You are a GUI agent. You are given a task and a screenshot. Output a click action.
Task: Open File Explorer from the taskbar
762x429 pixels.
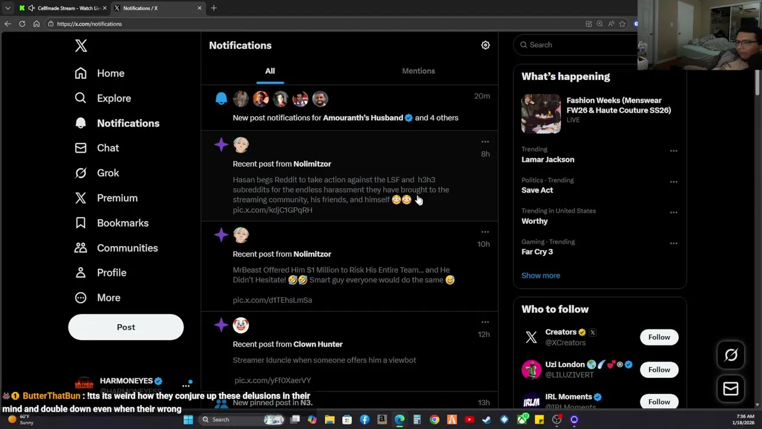pyautogui.click(x=329, y=419)
